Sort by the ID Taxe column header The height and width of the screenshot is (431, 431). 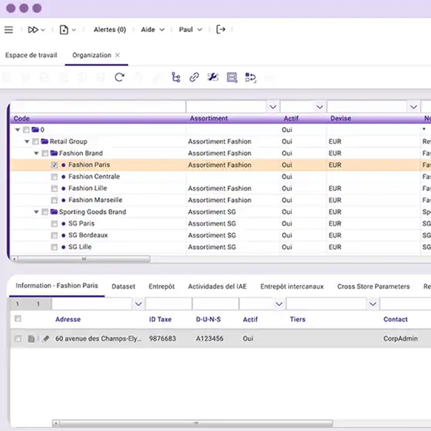point(160,319)
